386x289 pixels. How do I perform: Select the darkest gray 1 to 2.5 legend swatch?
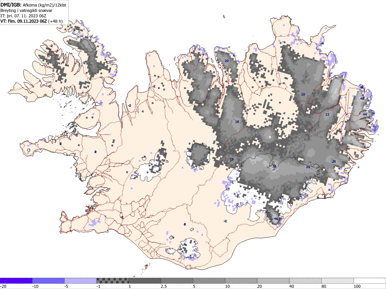tap(145, 281)
